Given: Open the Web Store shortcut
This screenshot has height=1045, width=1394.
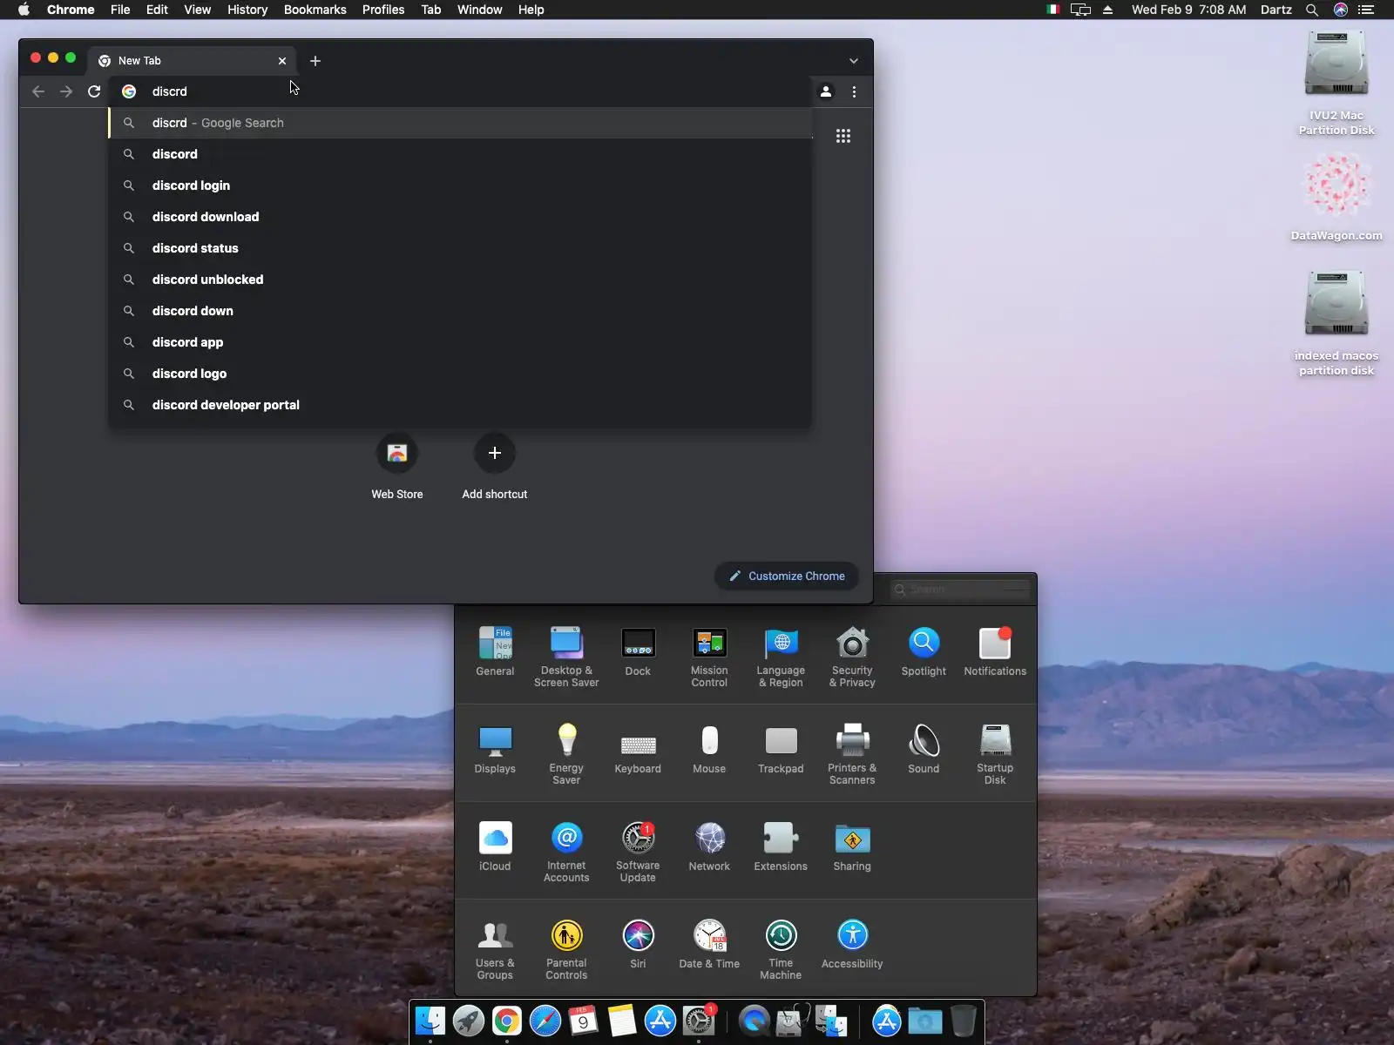Looking at the screenshot, I should 397,467.
